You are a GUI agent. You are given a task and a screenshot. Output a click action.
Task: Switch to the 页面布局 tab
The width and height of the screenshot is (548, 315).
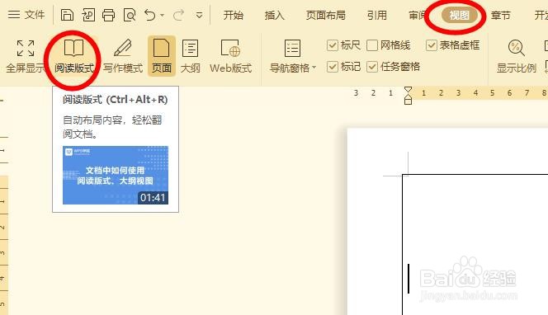coord(326,16)
